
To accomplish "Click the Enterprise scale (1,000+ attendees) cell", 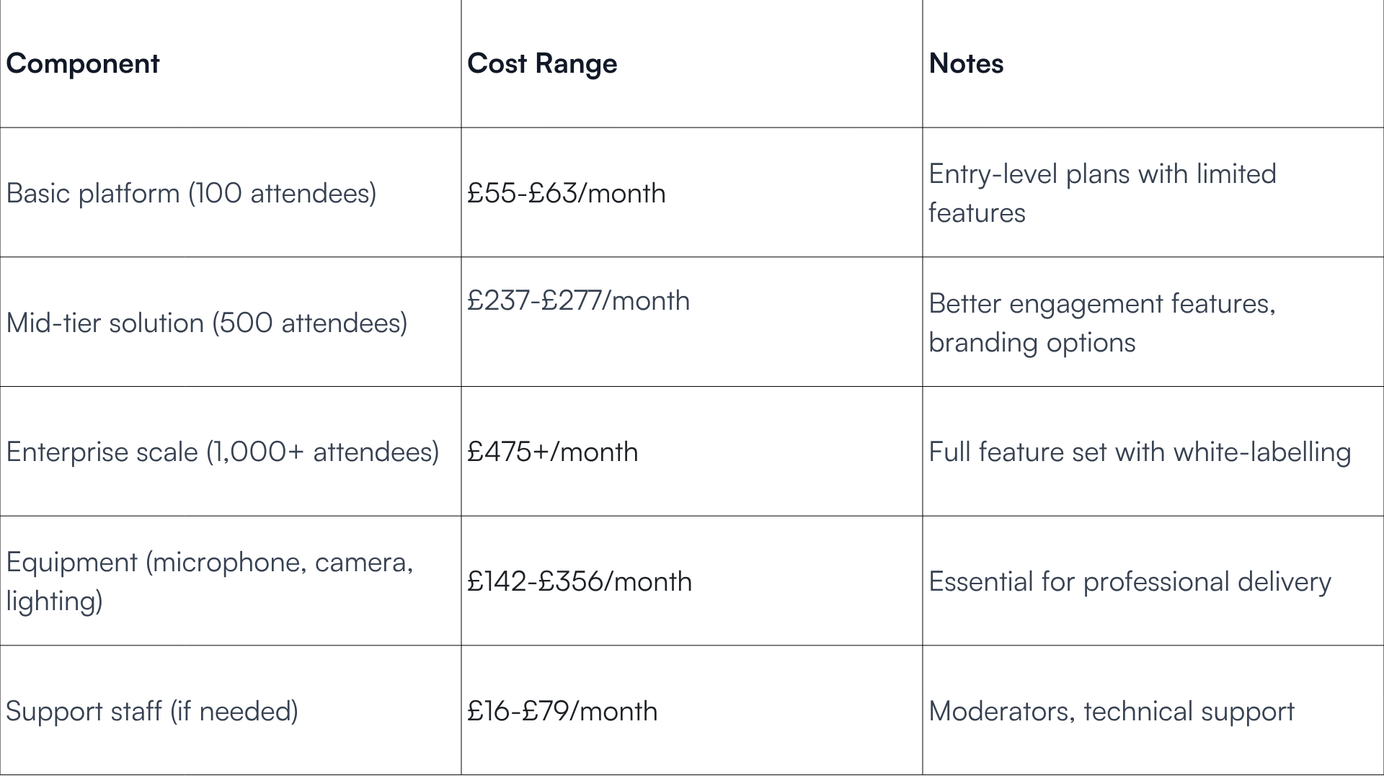I will [x=231, y=452].
